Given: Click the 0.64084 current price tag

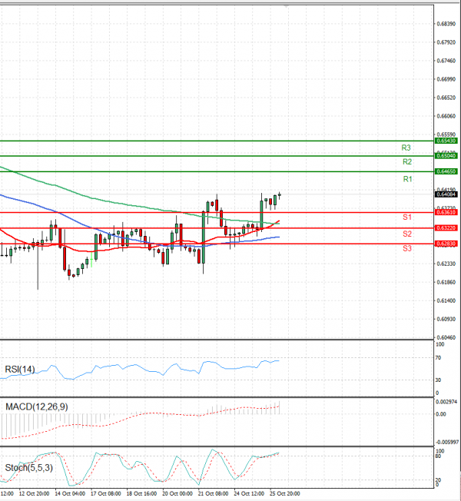Looking at the screenshot, I should click(446, 194).
